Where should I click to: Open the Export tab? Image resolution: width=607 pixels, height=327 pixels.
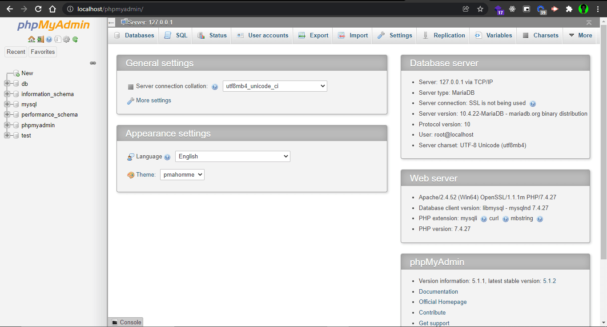pyautogui.click(x=313, y=36)
